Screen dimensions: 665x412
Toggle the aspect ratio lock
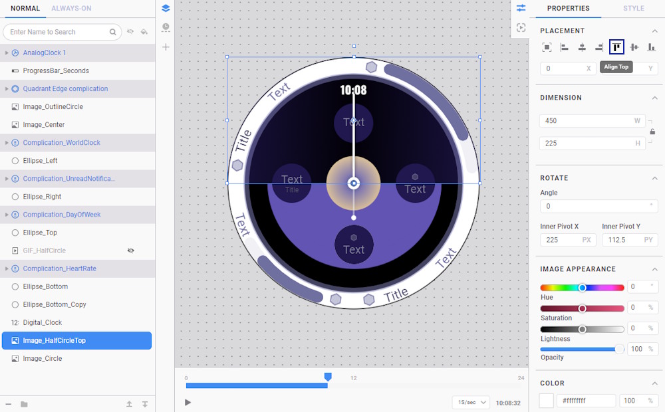point(652,132)
